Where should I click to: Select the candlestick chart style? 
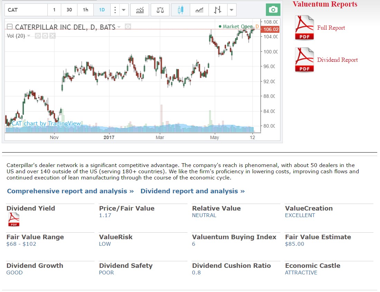point(180,10)
